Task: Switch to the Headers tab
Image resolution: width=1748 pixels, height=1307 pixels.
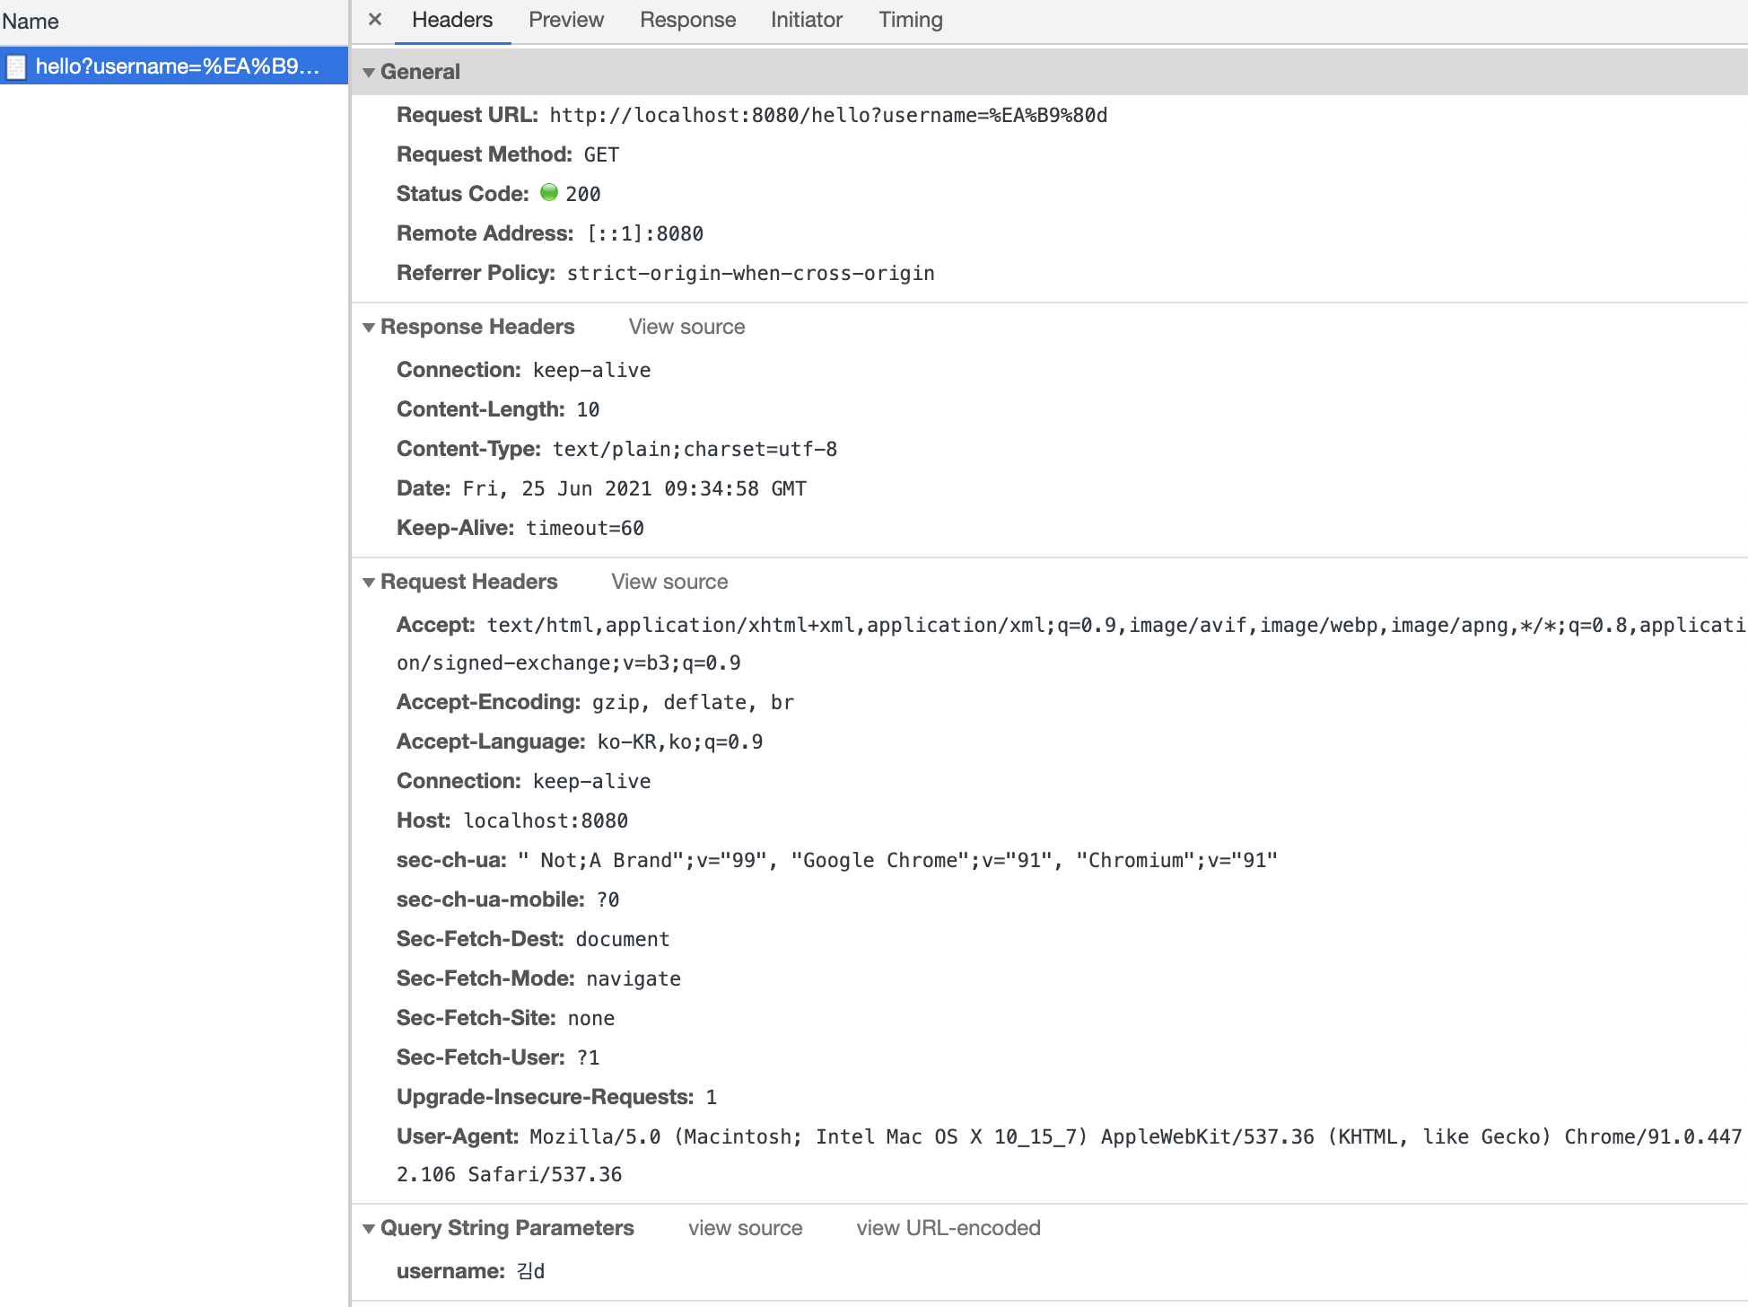Action: [451, 20]
